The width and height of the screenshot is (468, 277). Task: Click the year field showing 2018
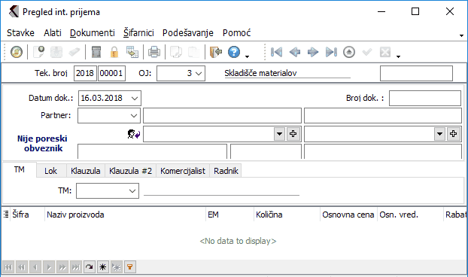point(85,74)
